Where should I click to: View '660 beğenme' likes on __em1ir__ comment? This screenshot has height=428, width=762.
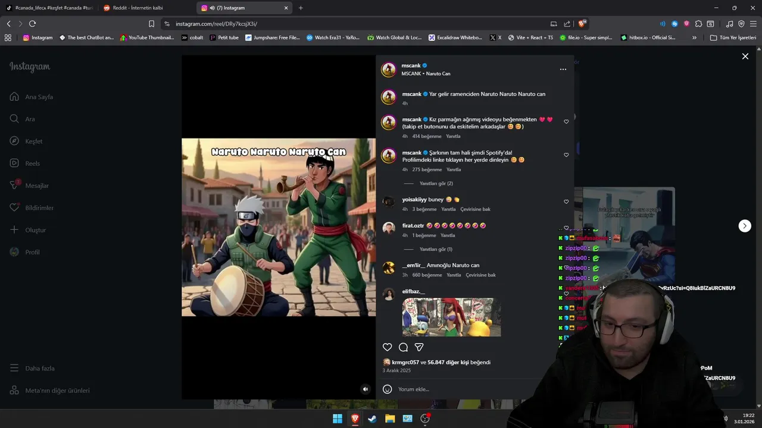[427, 275]
